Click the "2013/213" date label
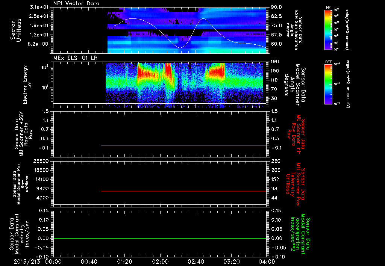 point(27,261)
